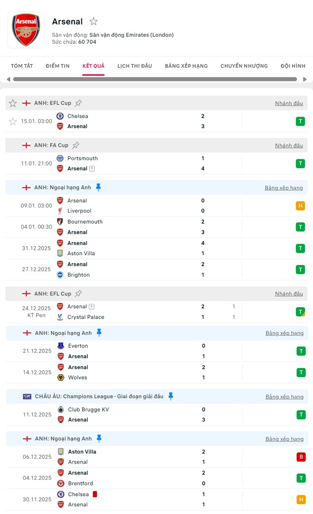The height and width of the screenshot is (514, 313).
Task: Switch to the Bảng xếp hạng tab
Action: pos(186,66)
